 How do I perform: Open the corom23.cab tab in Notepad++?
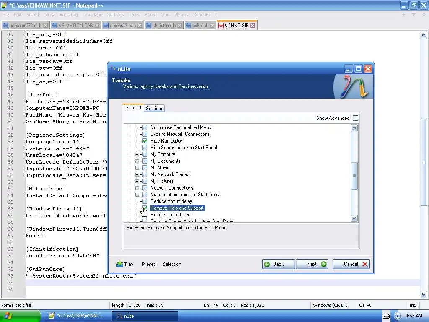pyautogui.click(x=123, y=26)
